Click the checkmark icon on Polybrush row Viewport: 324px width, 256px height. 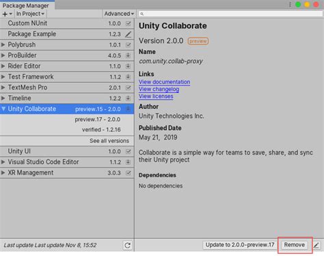point(129,44)
